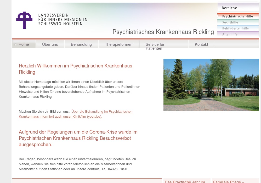The height and width of the screenshot is (183, 261).
Task: Click the arrow indicator beside Psychiatrische Hilfe
Action: [218, 16]
